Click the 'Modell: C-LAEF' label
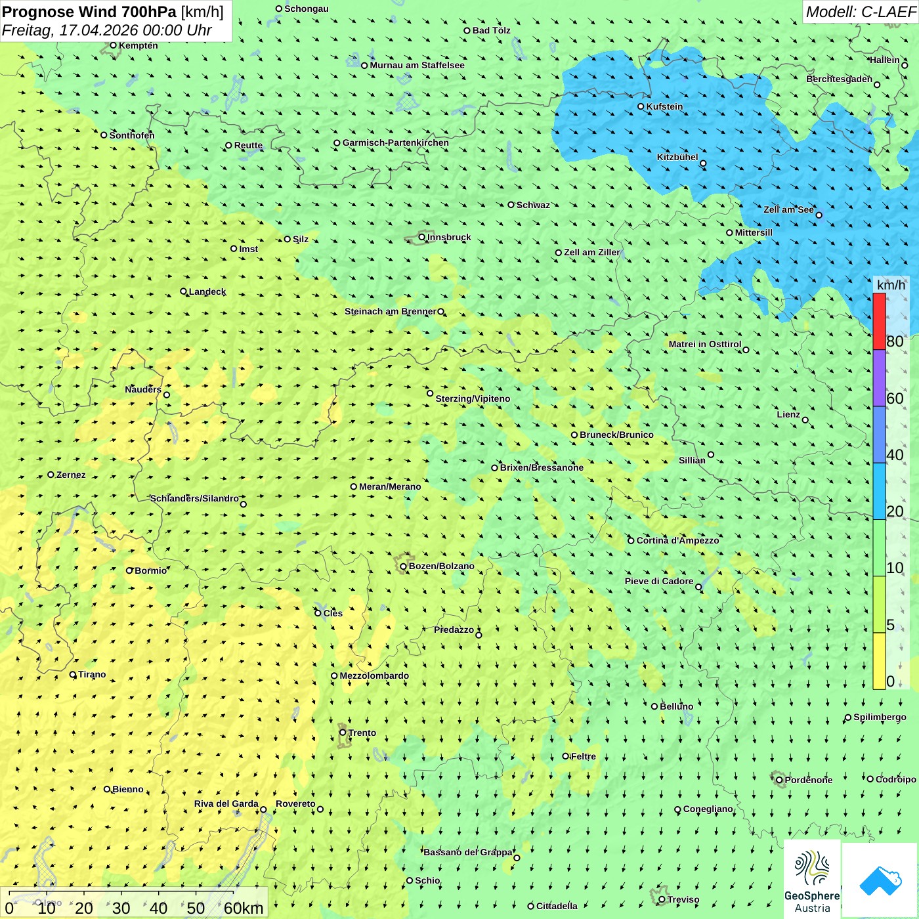Screen dimensions: 919x919 (860, 12)
